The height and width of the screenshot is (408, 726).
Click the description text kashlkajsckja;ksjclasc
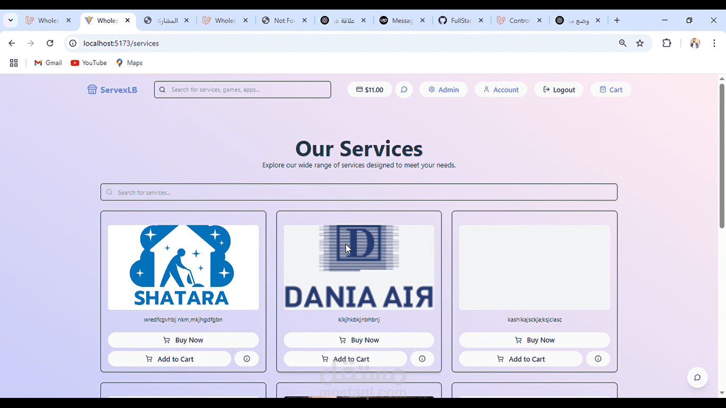[x=535, y=320]
